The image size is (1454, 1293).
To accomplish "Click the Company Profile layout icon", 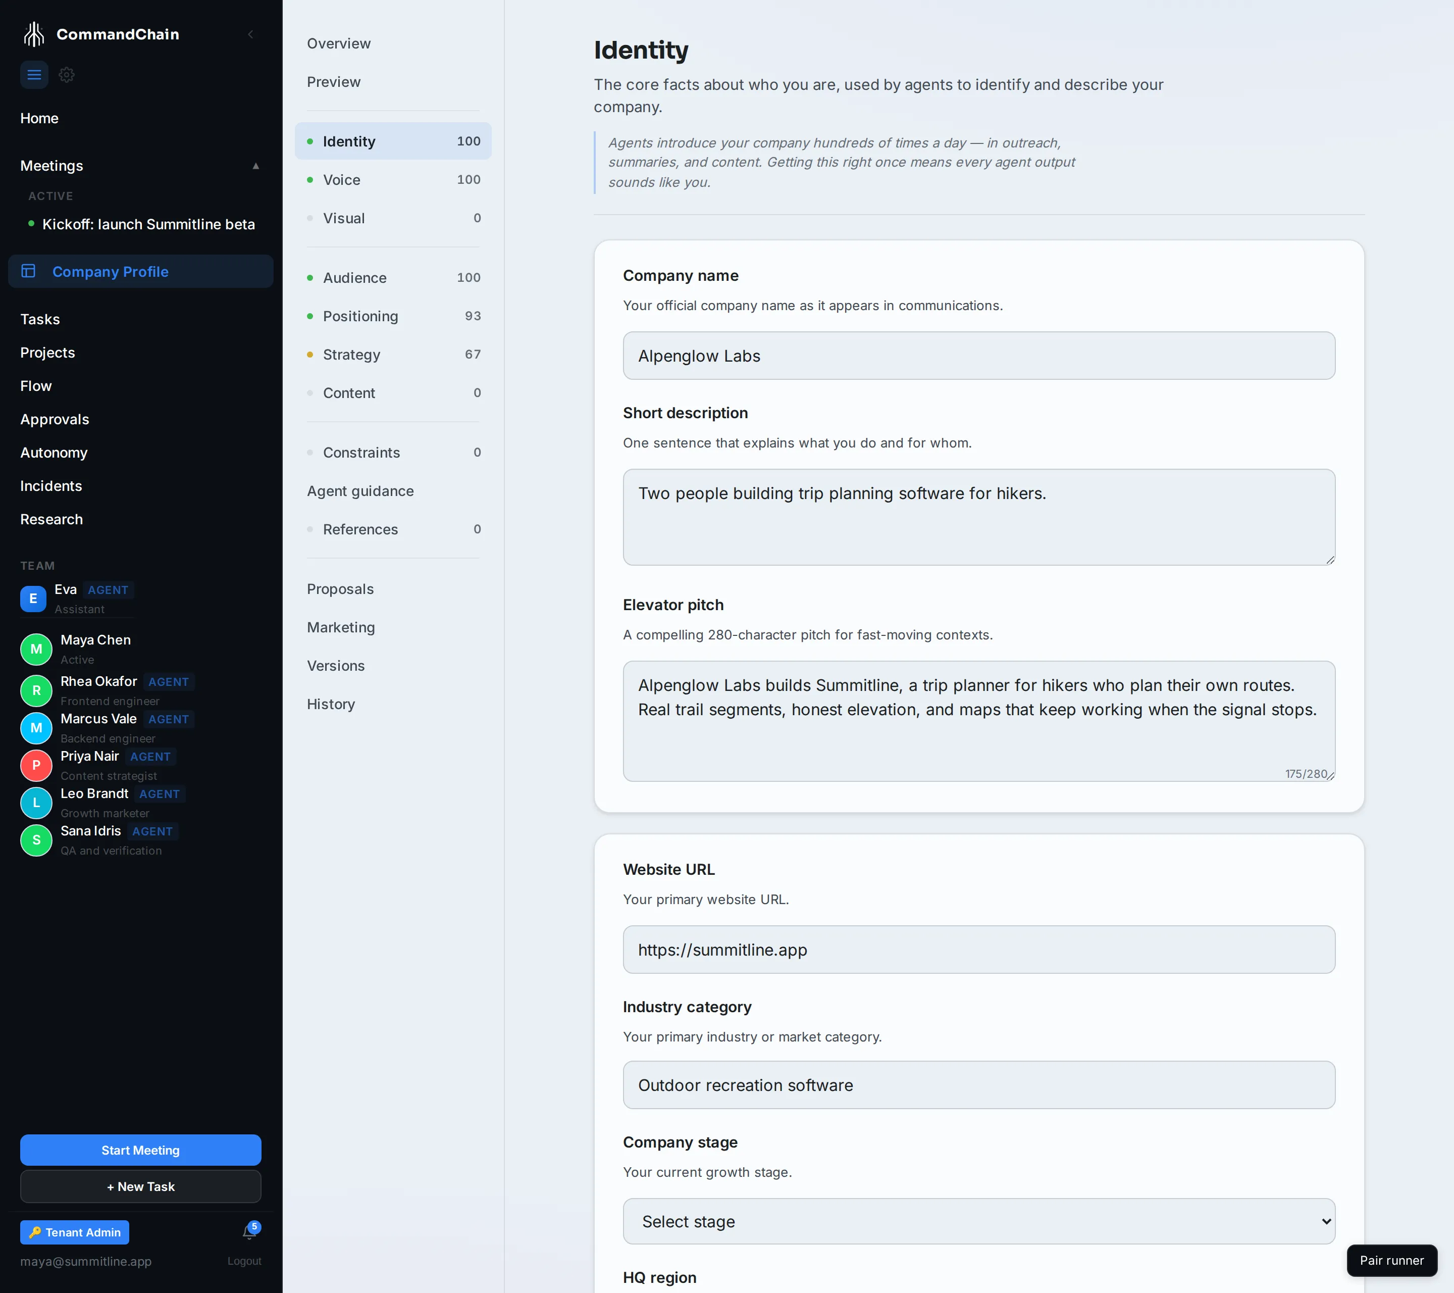I will click(28, 271).
